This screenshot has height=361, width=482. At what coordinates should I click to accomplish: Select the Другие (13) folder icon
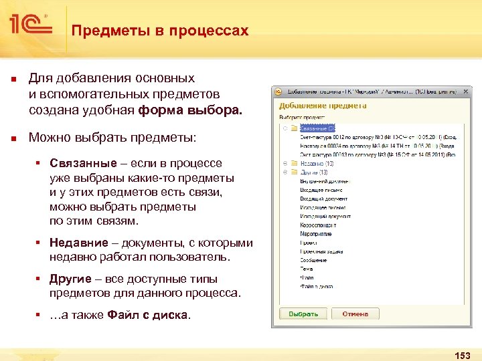coord(294,172)
